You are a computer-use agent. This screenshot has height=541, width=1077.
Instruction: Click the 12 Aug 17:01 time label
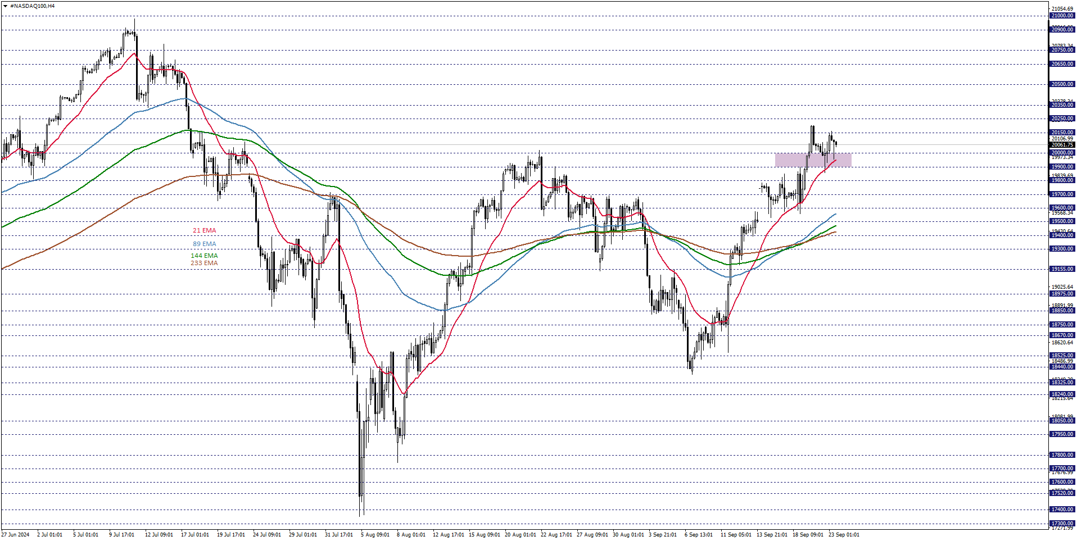click(x=449, y=534)
